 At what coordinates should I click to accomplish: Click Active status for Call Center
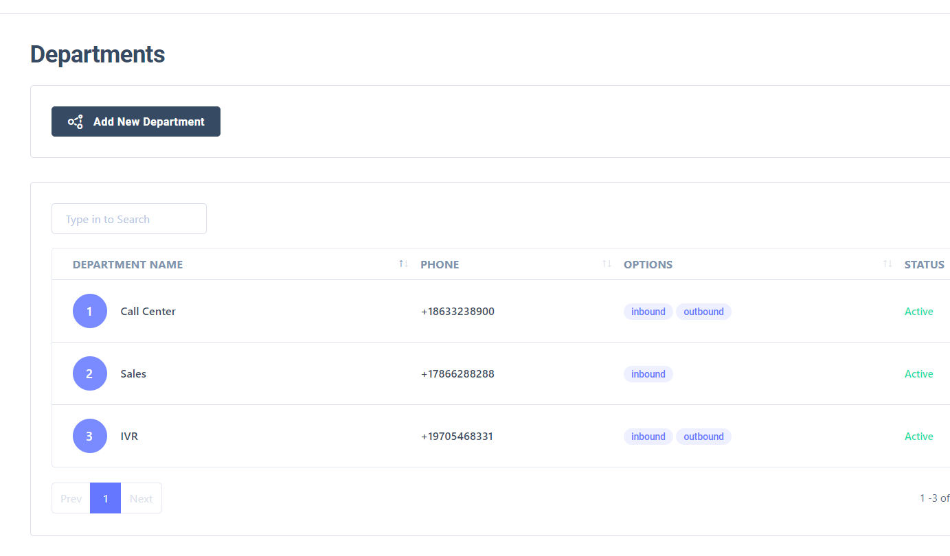pos(919,311)
